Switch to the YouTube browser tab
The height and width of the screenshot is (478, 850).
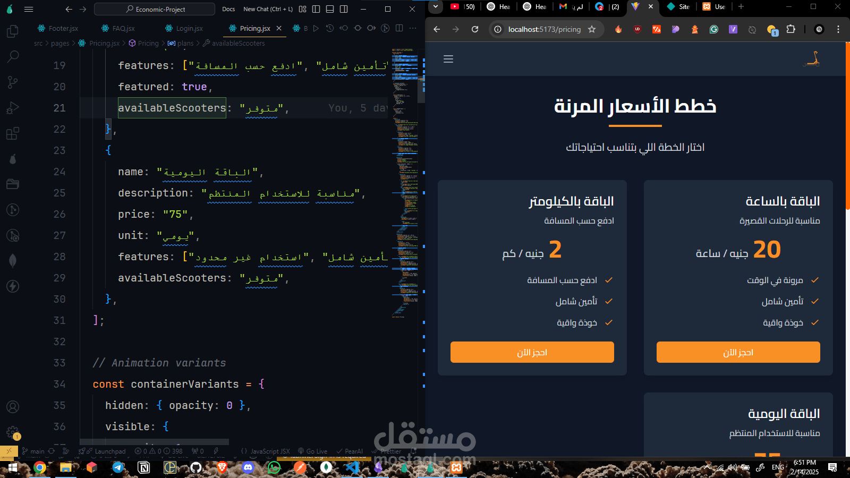point(462,7)
